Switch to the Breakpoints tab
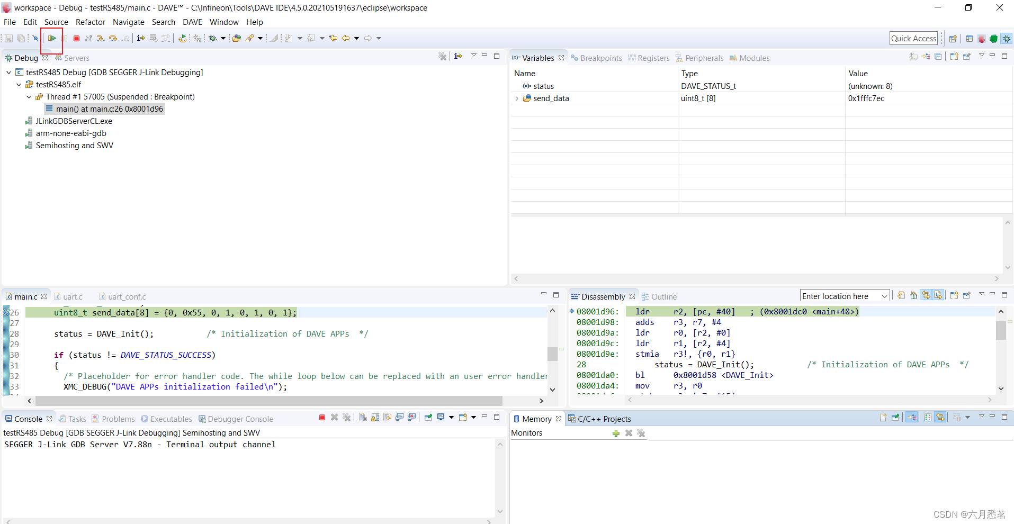The image size is (1014, 524). pyautogui.click(x=596, y=58)
